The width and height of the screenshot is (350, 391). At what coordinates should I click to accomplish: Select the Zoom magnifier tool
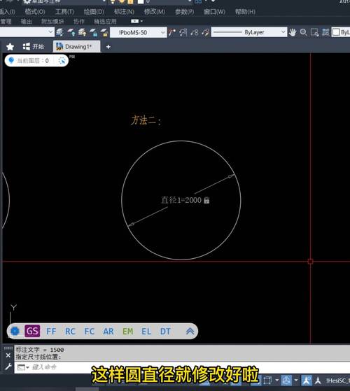tap(303, 32)
